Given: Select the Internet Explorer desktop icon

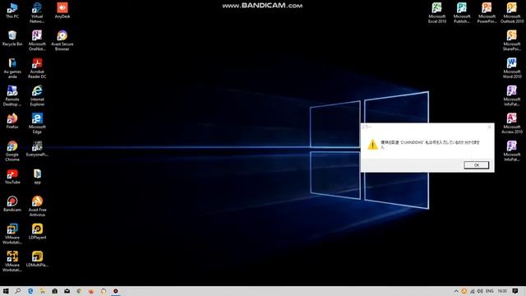Looking at the screenshot, I should tap(37, 95).
